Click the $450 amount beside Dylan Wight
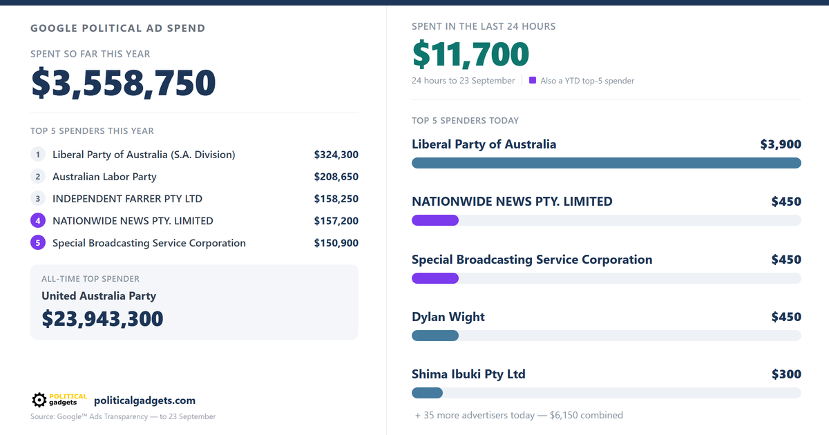The image size is (829, 435). 786,317
